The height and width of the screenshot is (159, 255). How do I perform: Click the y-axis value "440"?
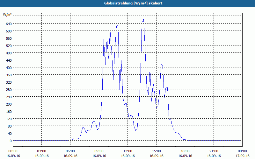point(9,60)
